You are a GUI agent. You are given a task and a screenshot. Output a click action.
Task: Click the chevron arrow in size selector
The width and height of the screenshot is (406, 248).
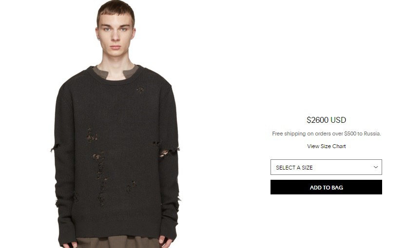click(x=376, y=167)
